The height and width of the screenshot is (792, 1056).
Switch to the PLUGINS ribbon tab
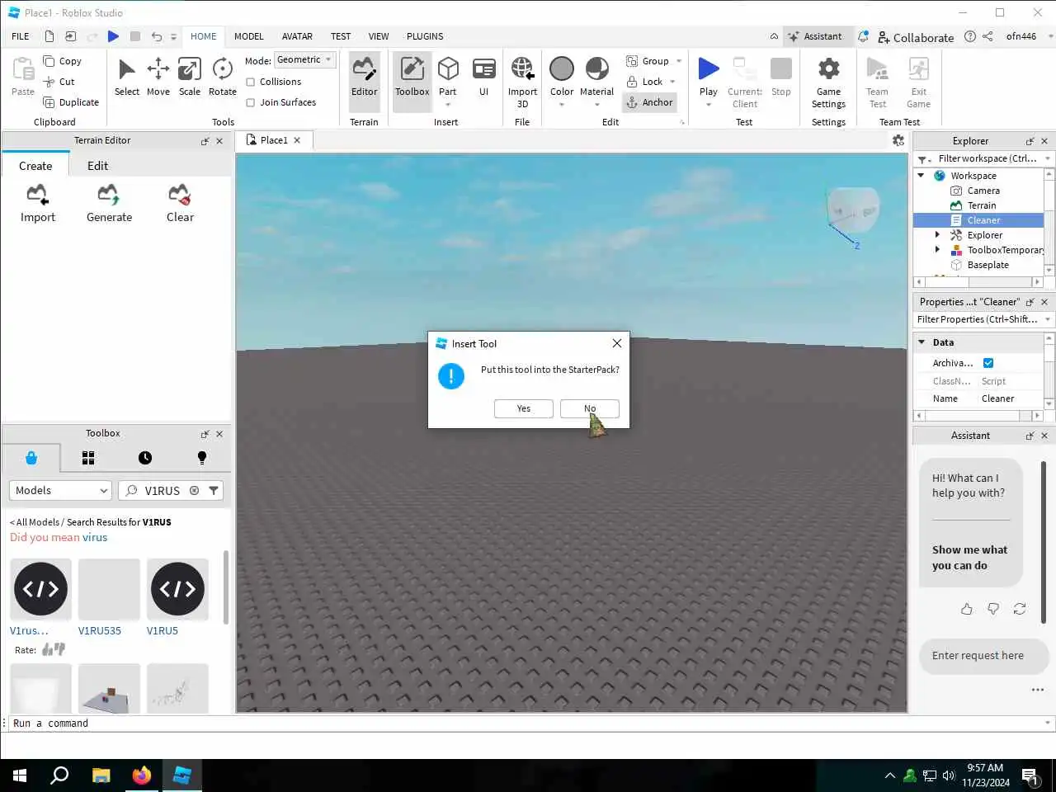point(425,36)
